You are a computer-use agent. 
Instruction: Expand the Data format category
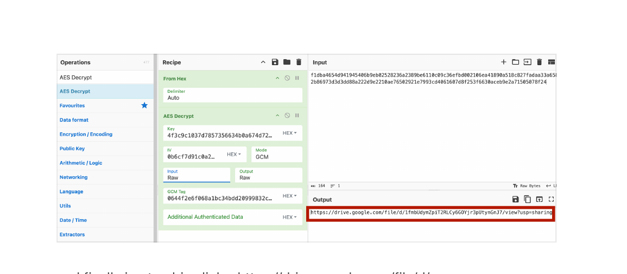point(105,120)
